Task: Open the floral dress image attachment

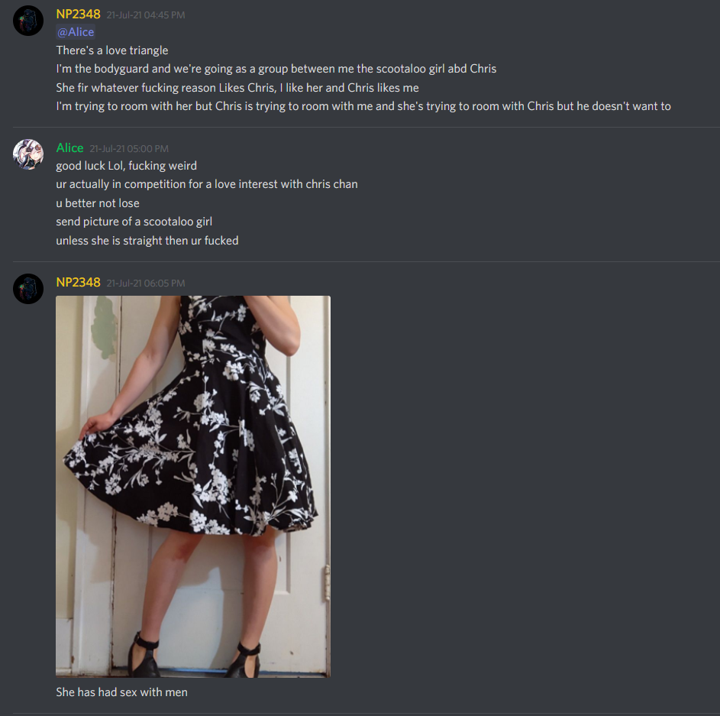Action: (x=193, y=486)
